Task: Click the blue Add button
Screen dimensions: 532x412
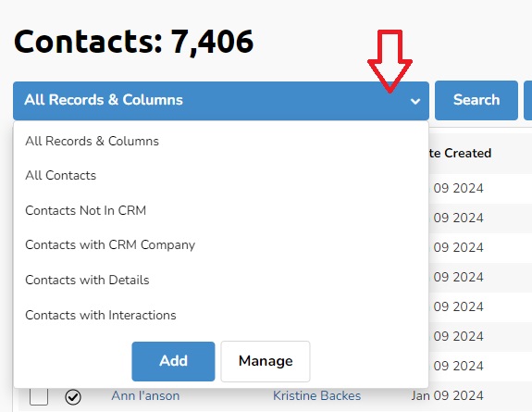Action: [173, 361]
